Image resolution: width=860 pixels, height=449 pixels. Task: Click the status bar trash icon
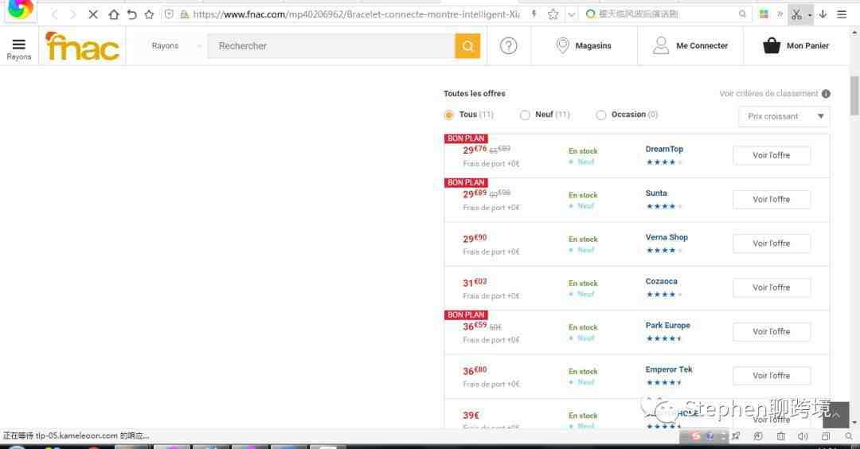pos(780,436)
